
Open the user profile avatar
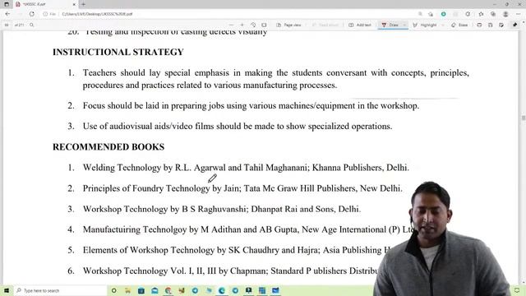click(505, 14)
